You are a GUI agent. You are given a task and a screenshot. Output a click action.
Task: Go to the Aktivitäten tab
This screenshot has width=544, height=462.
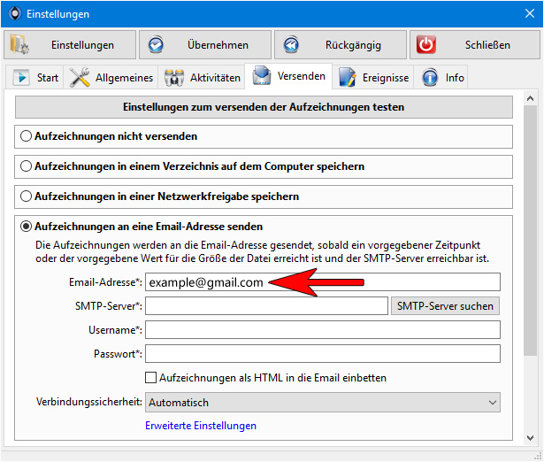pos(202,77)
